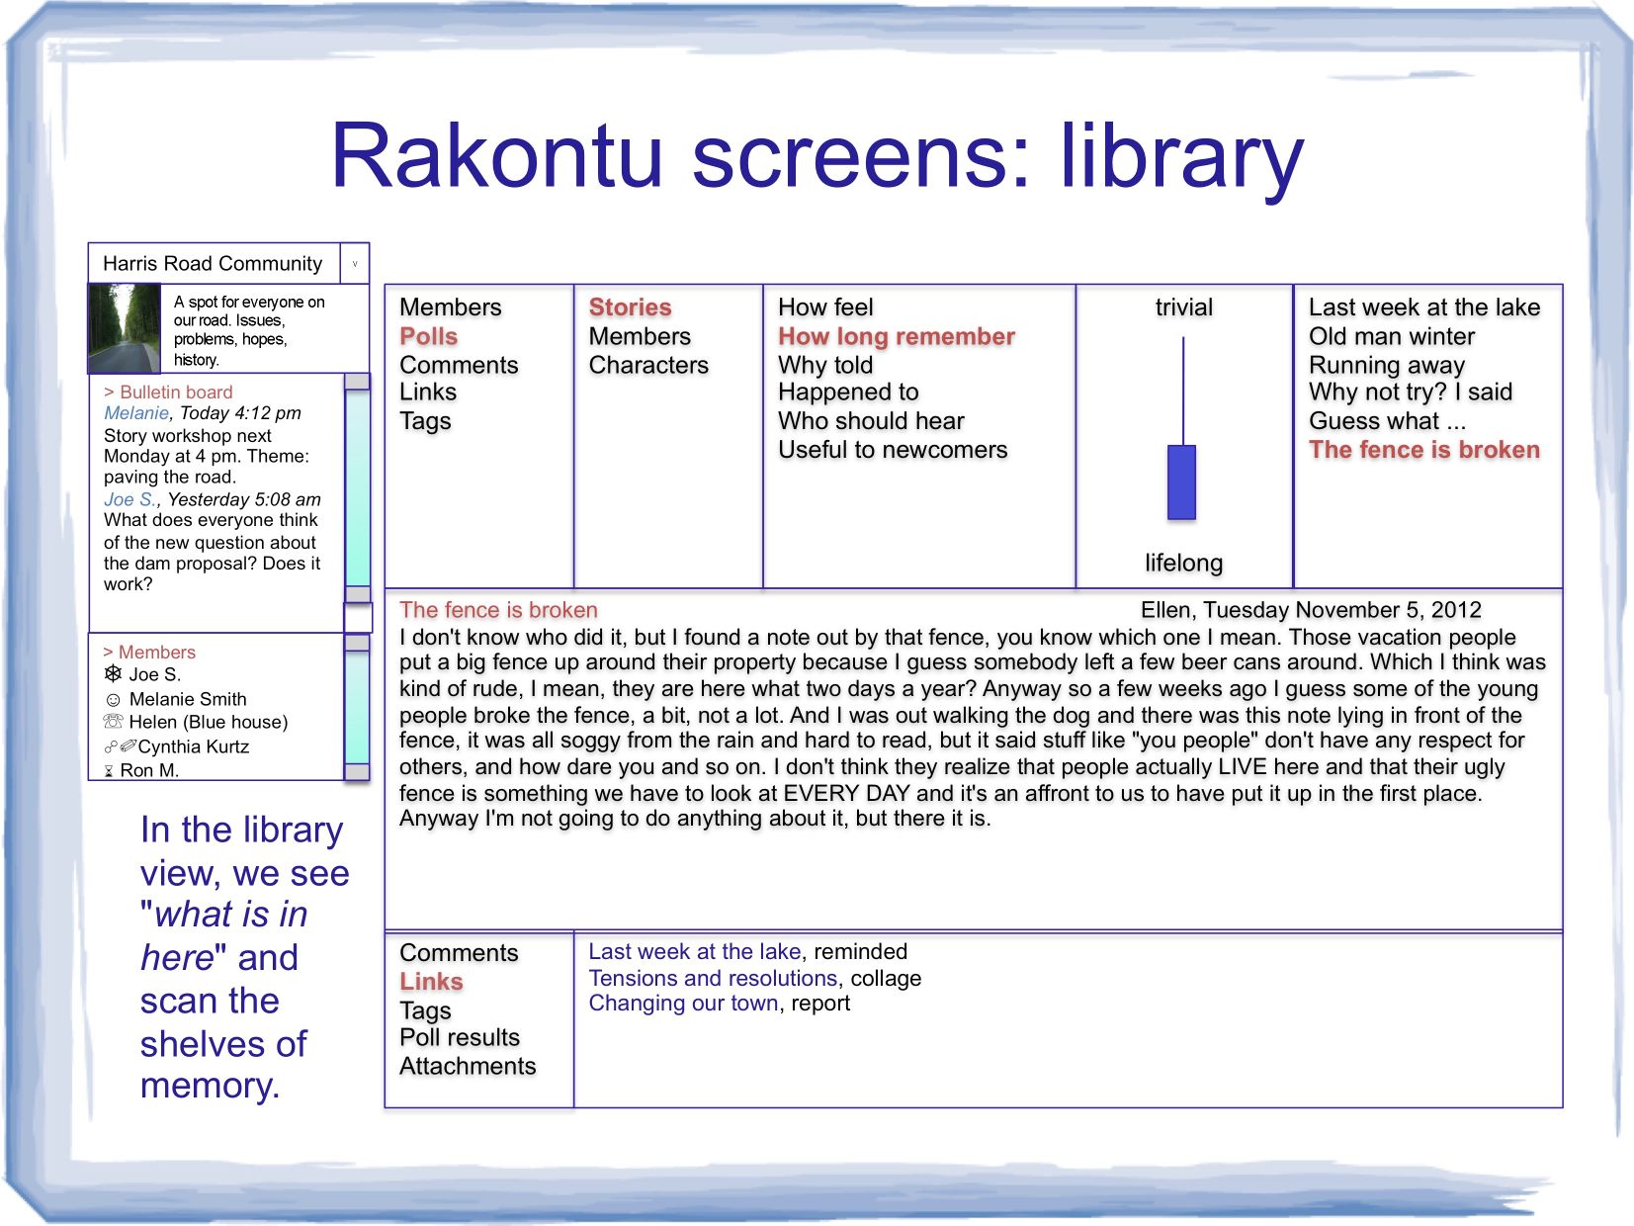
Task: Select Members in the second column
Action: [x=640, y=336]
